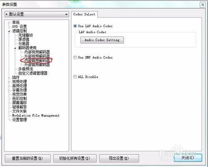Click the 音频处理 tree label
208x167 pixels.
tap(20, 86)
